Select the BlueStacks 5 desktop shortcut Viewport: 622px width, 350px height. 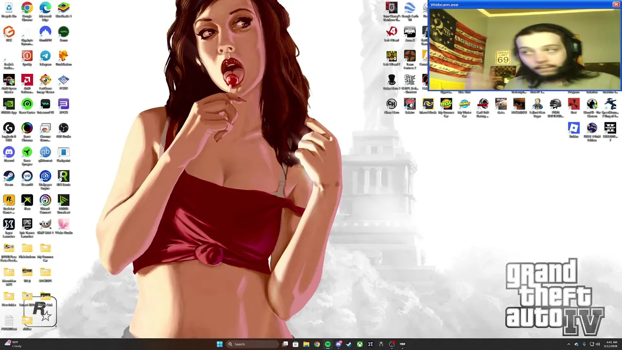pos(64,10)
